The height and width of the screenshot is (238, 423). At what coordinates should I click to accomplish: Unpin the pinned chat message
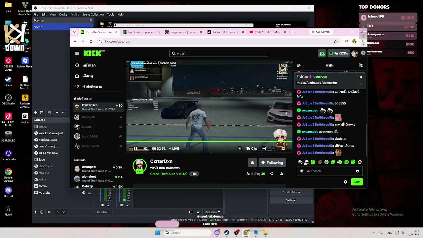pyautogui.click(x=361, y=77)
